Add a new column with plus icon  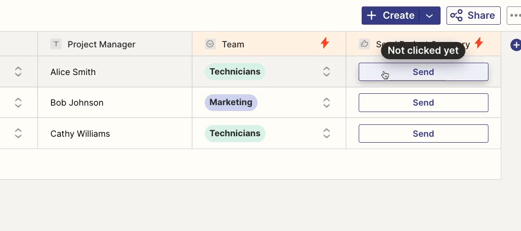pos(516,45)
